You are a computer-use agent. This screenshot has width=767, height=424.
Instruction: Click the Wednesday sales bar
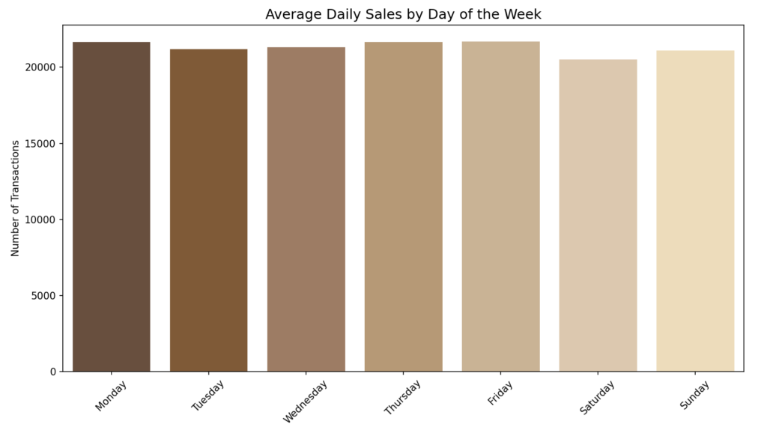[x=306, y=210]
